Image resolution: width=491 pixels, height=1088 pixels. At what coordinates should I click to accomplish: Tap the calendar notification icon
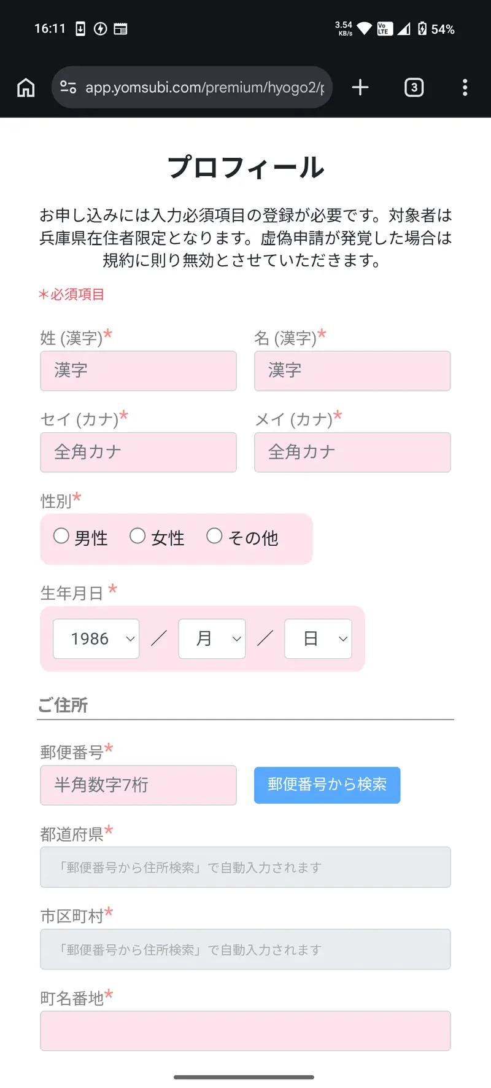(x=121, y=29)
